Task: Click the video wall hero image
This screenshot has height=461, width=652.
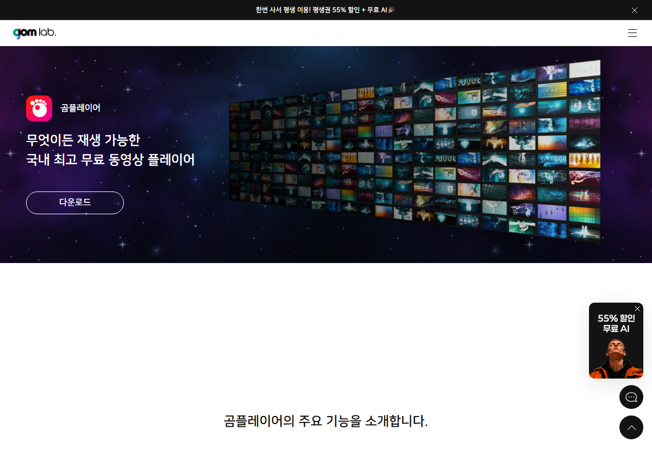Action: click(415, 151)
